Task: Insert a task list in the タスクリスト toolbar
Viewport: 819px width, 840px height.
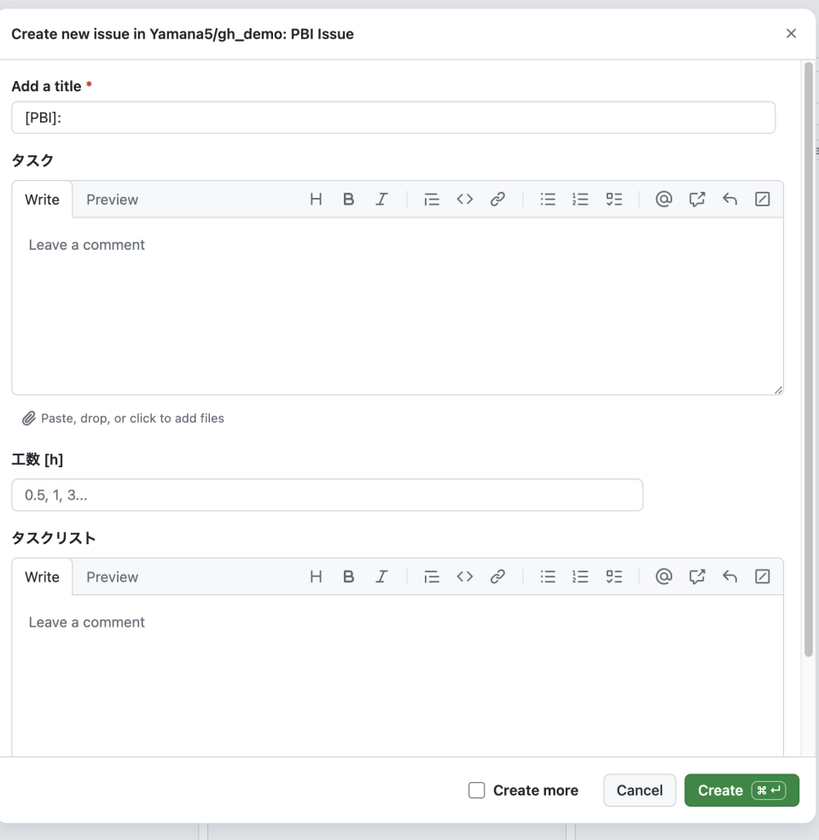Action: point(614,576)
